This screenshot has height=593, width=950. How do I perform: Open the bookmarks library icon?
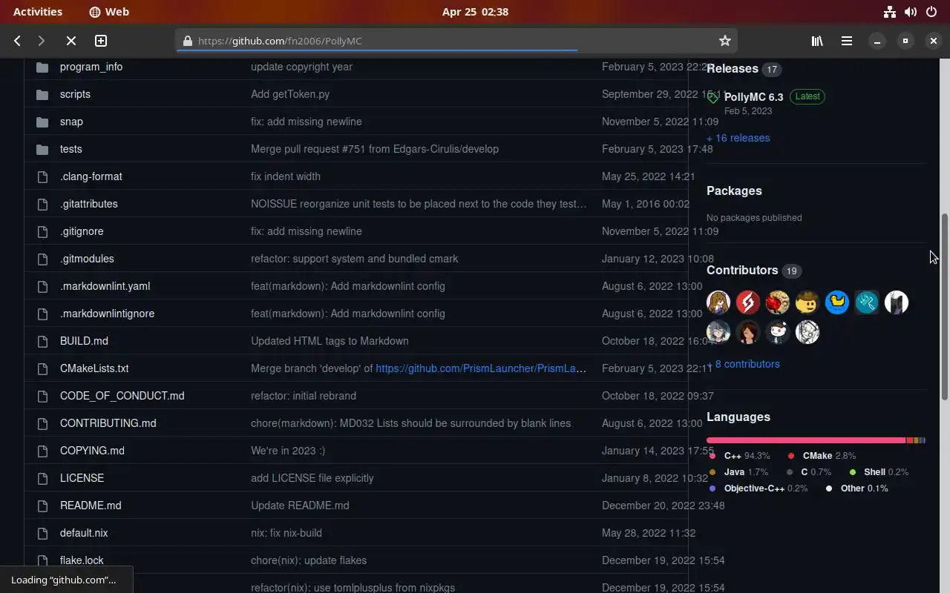click(817, 41)
